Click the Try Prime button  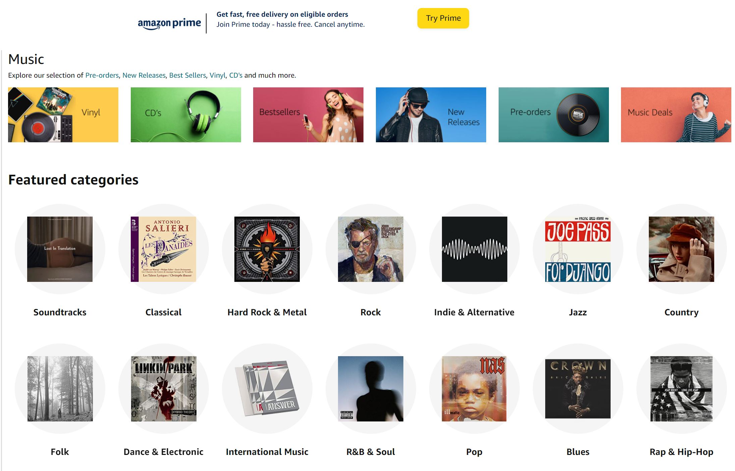point(443,18)
